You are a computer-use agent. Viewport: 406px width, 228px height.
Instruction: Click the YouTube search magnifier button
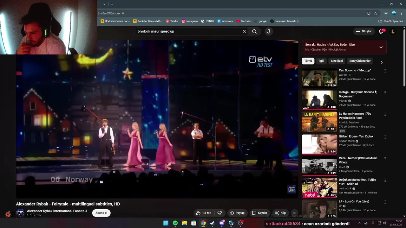click(254, 31)
